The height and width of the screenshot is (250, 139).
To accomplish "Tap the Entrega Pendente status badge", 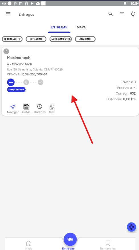I will tap(16, 90).
